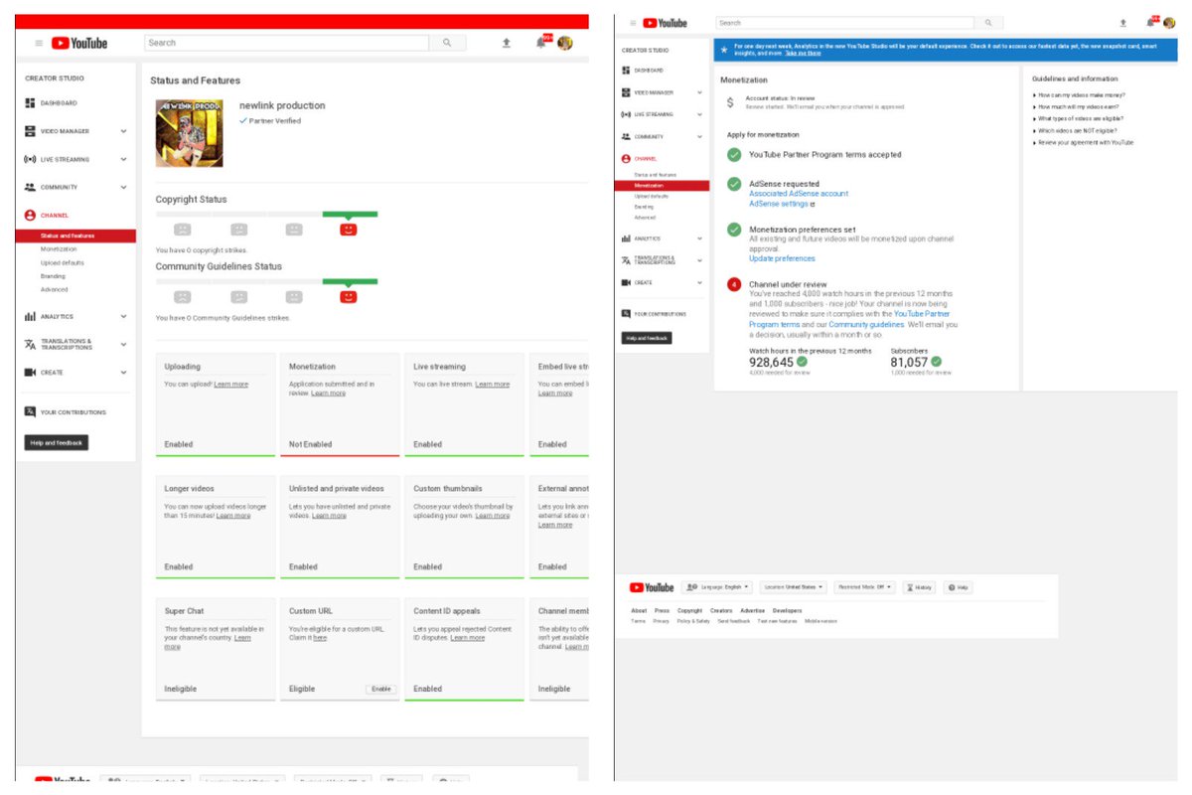Screen dimensions: 1192x795
Task: Open the Language: English dropdown in footer
Action: tap(717, 587)
